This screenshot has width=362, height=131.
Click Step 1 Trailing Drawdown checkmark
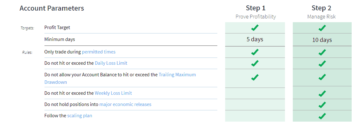[255, 77]
